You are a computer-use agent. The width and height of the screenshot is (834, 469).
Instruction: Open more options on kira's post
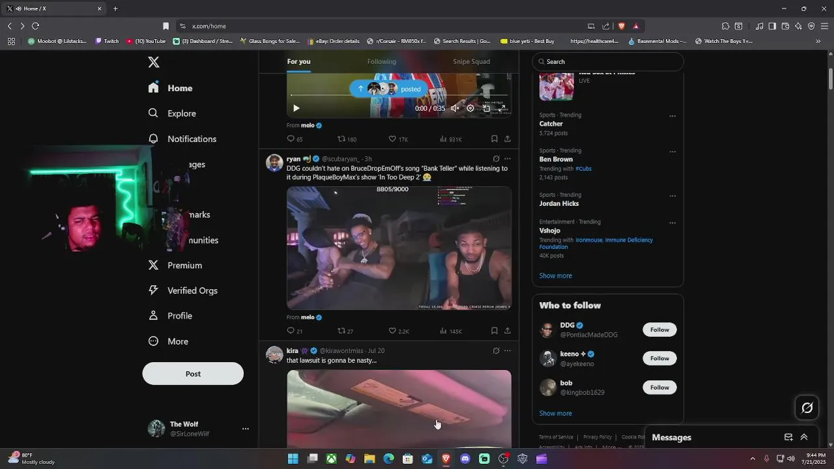508,350
